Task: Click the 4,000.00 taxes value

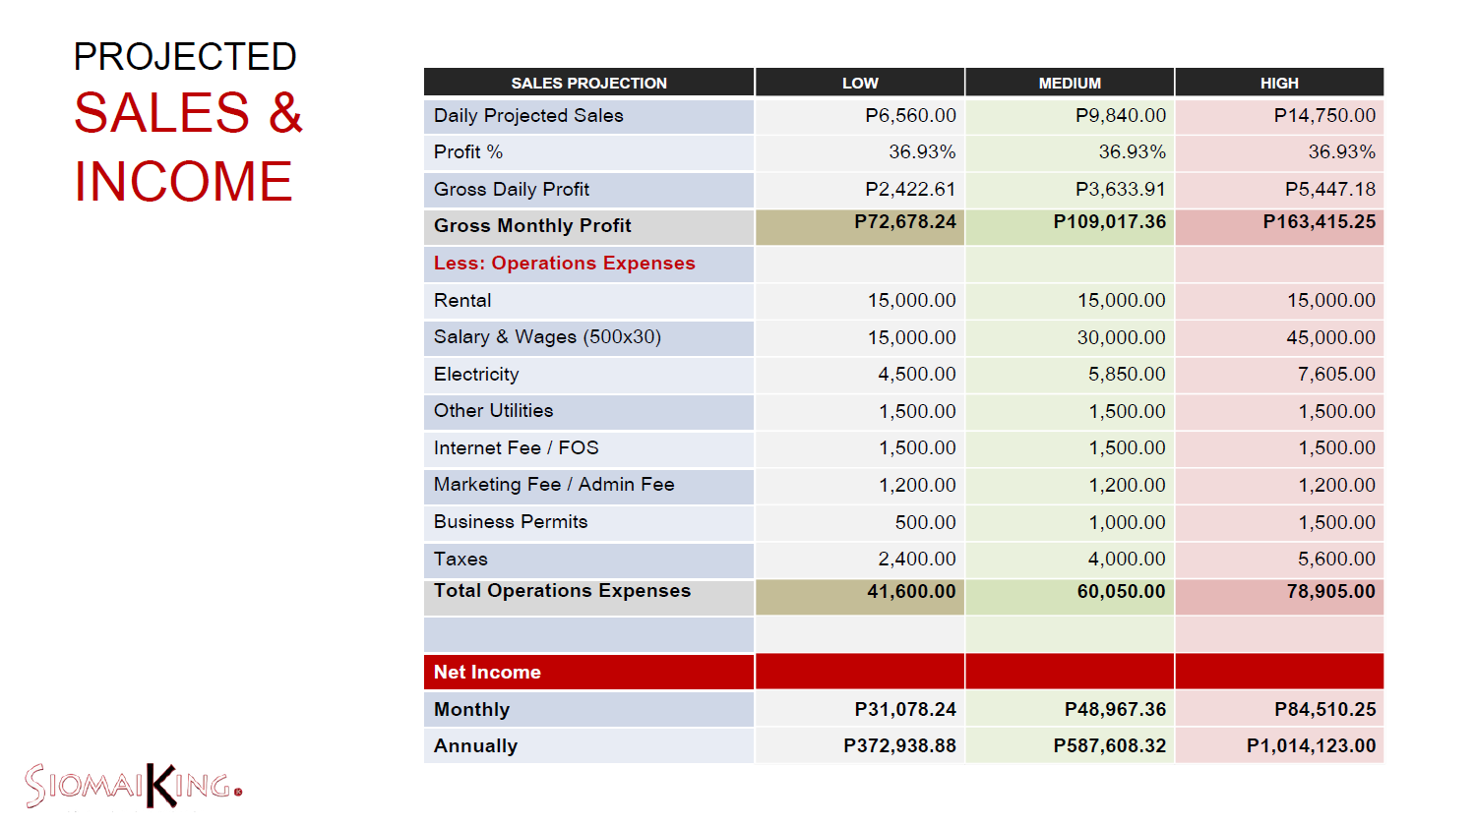Action: tap(1127, 560)
